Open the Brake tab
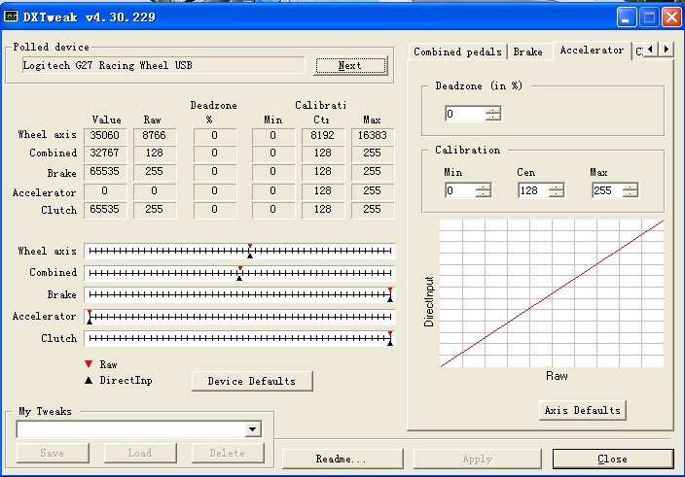Viewport: 685px width, 477px height. coord(528,51)
